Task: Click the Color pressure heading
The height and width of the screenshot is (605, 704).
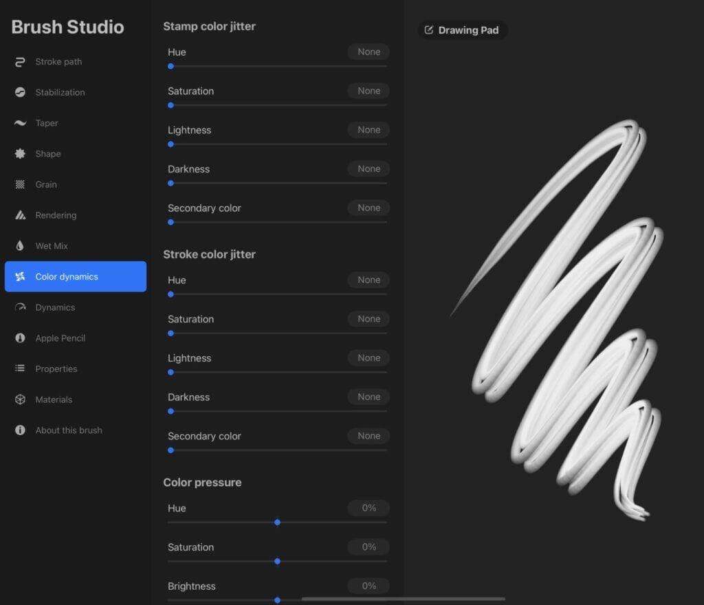Action: coord(203,483)
